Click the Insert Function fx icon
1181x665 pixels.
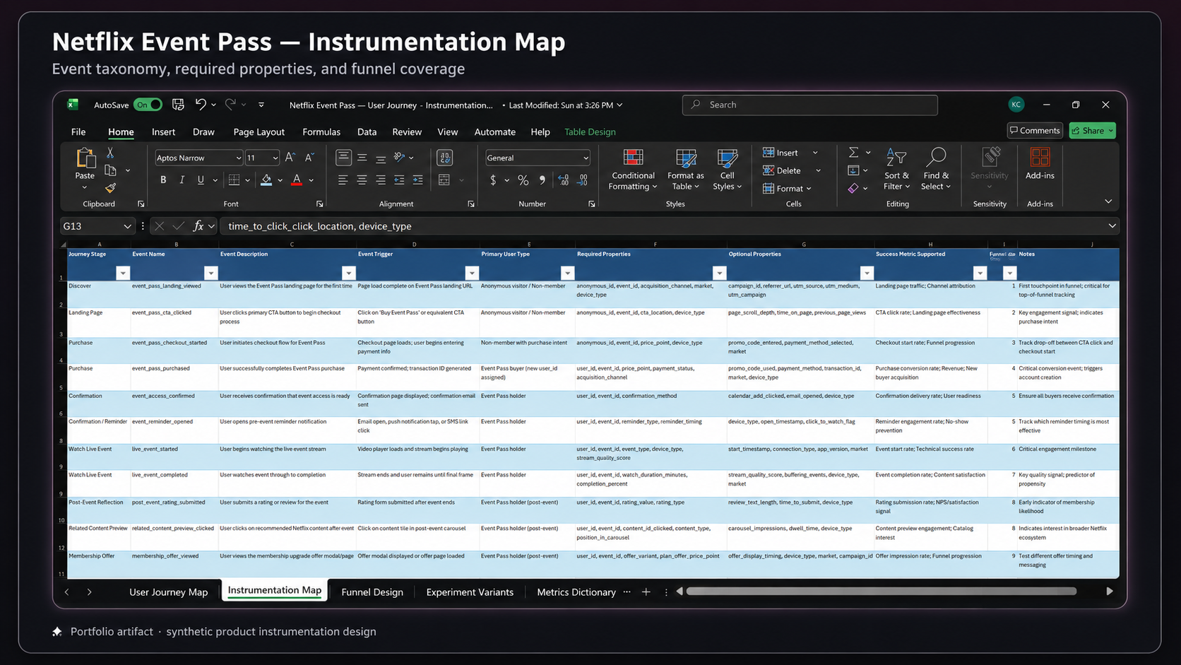coord(198,226)
